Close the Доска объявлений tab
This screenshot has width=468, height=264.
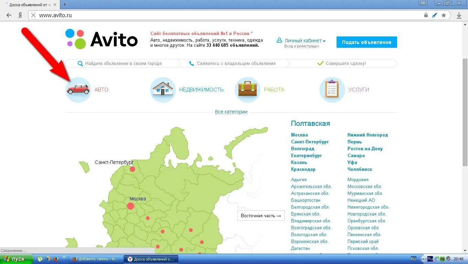coord(55,5)
